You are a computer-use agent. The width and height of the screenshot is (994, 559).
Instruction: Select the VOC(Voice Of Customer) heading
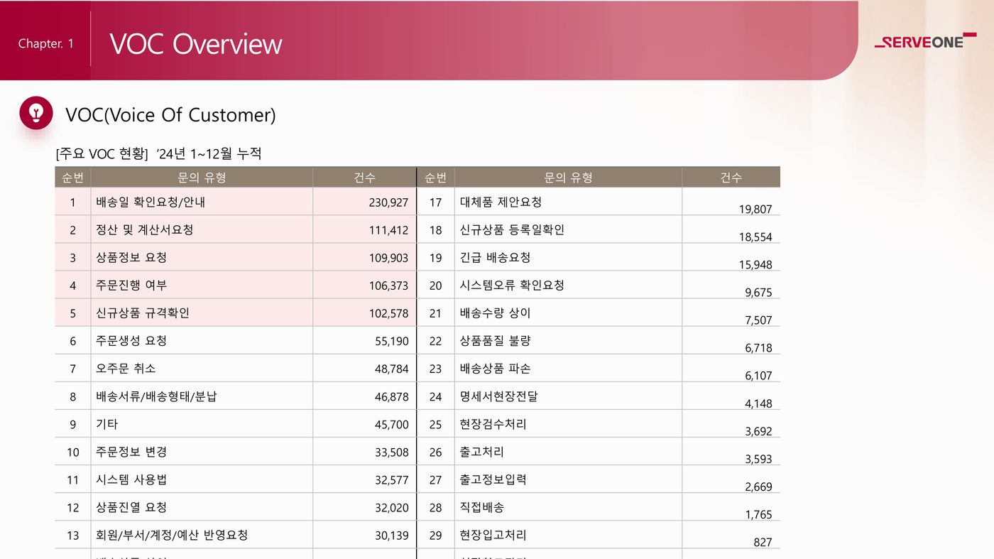[x=170, y=115]
